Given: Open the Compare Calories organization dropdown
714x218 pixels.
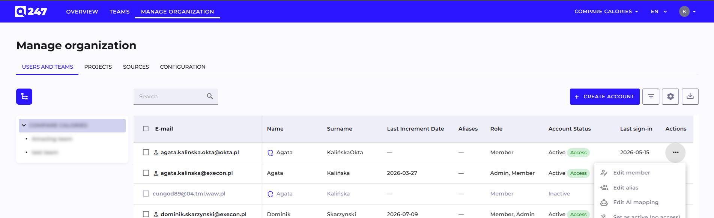Looking at the screenshot, I should [x=606, y=12].
